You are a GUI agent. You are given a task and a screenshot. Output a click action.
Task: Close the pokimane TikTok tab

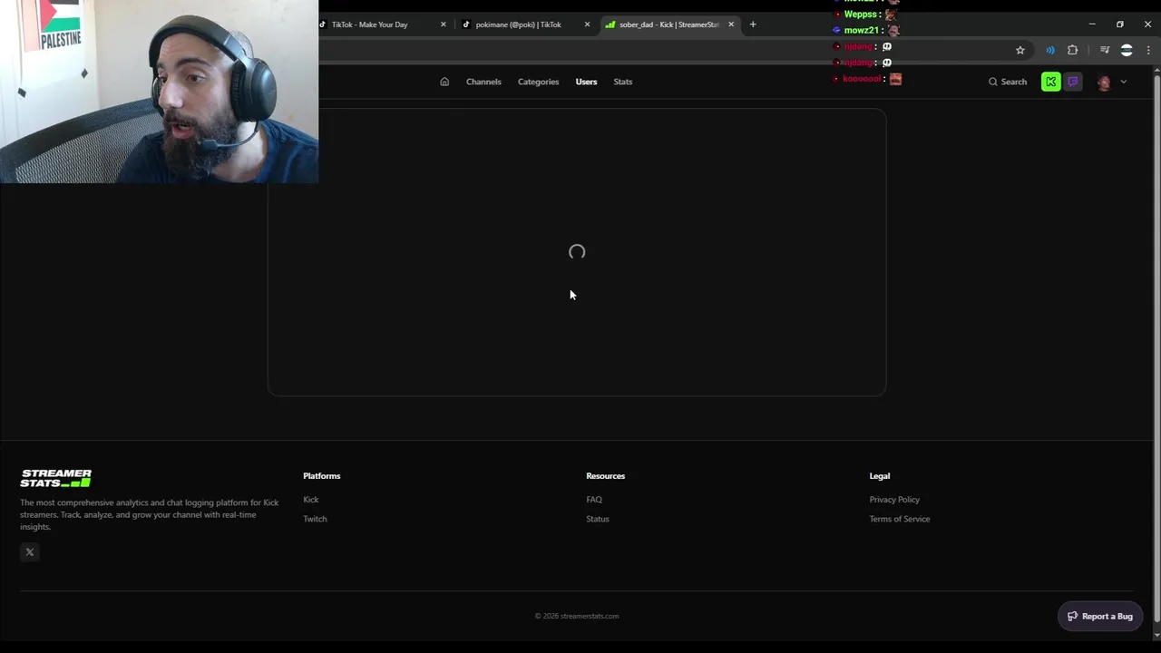pos(587,24)
